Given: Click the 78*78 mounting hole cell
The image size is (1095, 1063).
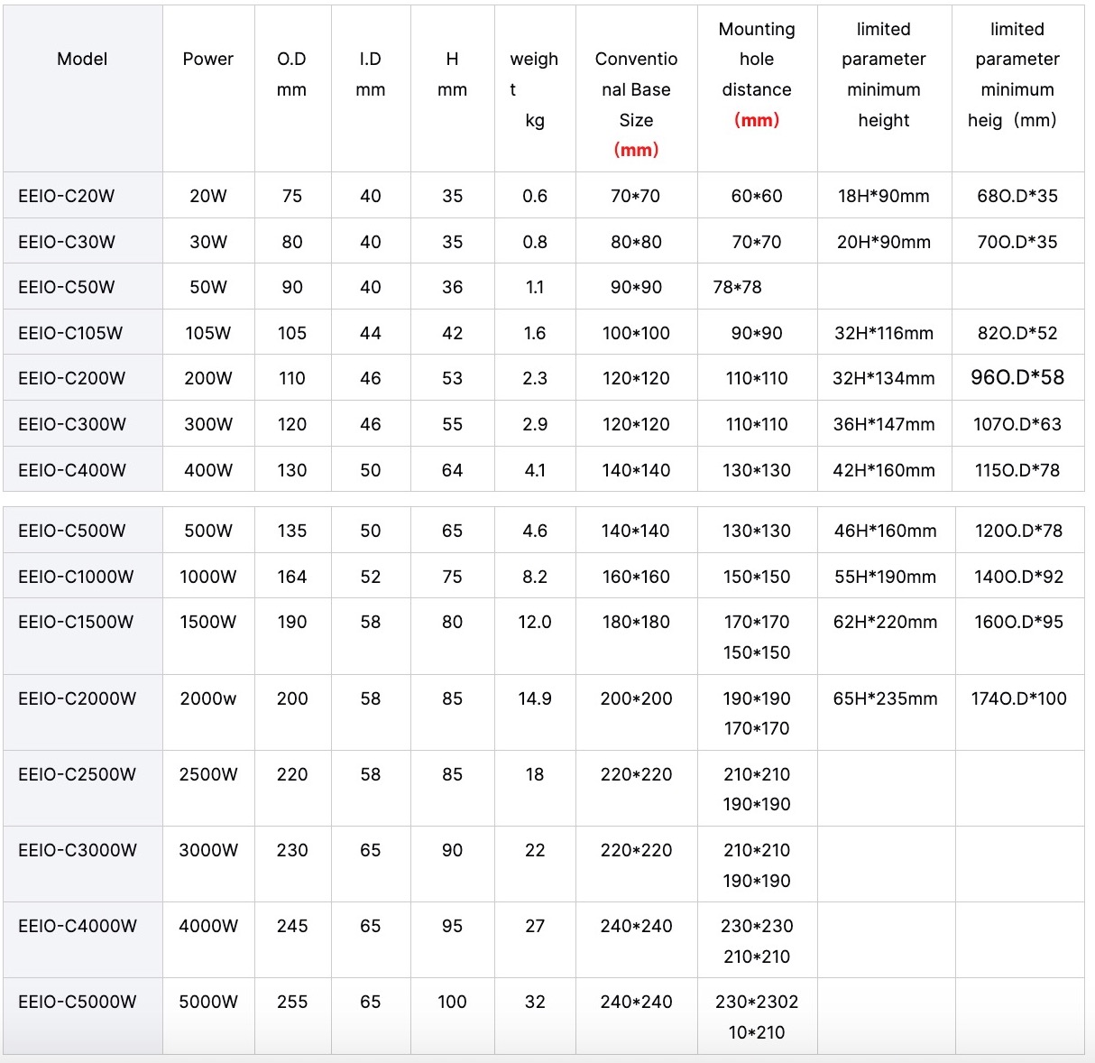Looking at the screenshot, I should [737, 287].
